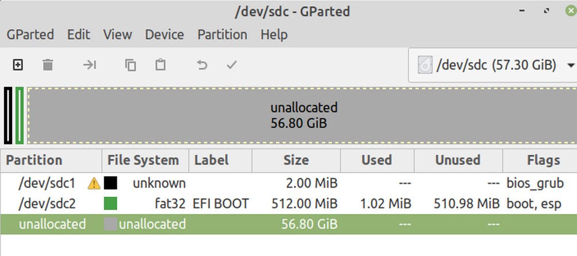The image size is (577, 256).
Task: Click the device dropdown arrow
Action: tap(571, 66)
